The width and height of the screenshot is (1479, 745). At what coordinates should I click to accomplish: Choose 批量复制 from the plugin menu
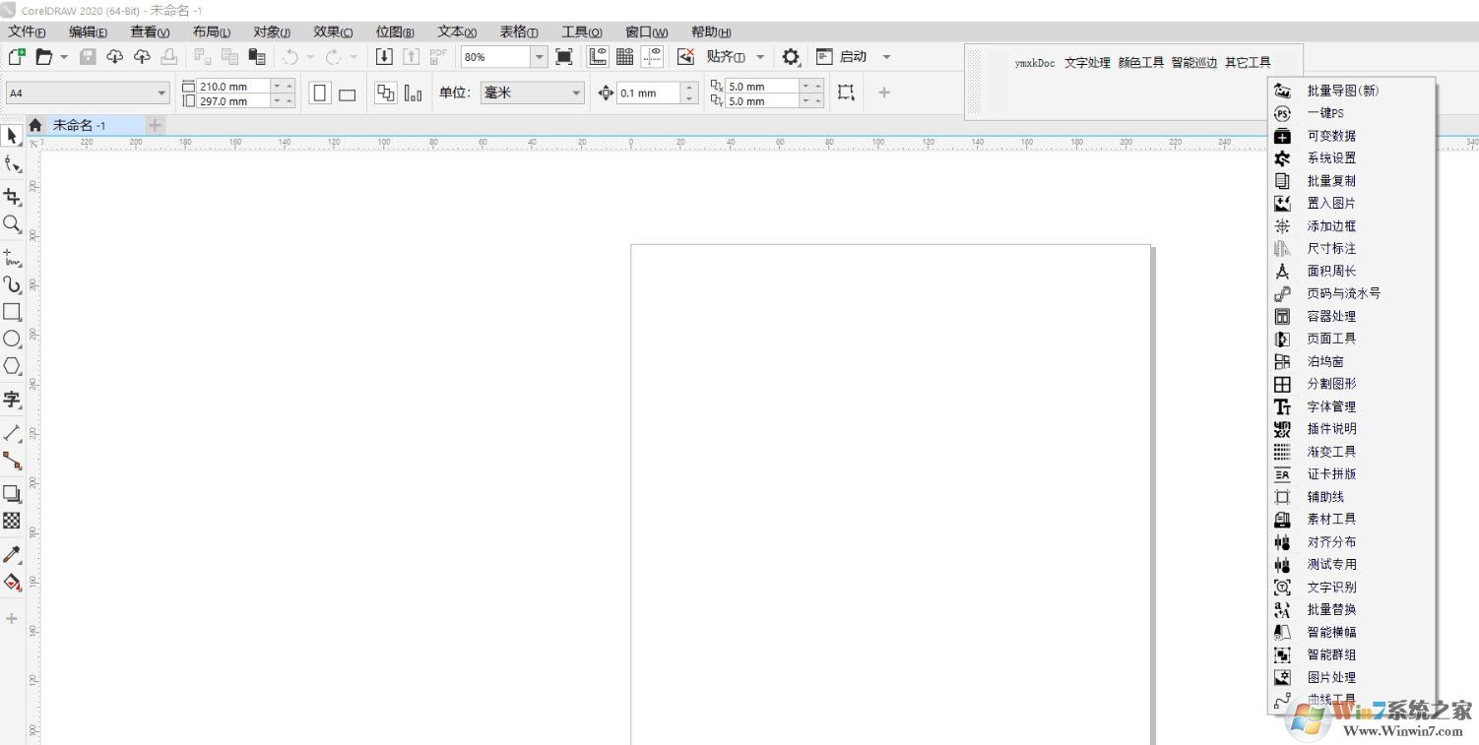click(x=1330, y=181)
